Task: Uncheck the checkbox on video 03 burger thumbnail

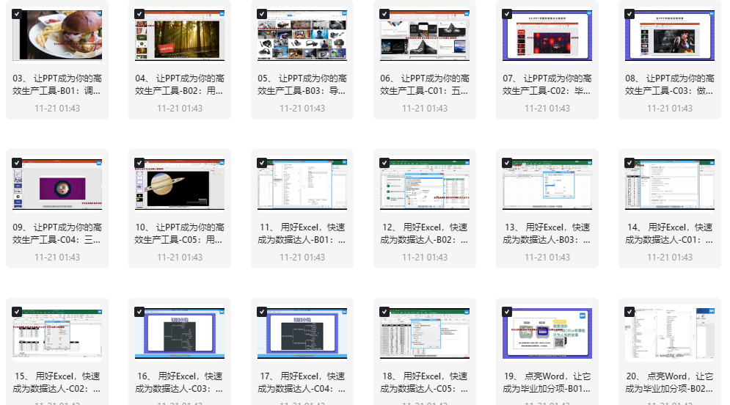Action: 17,15
